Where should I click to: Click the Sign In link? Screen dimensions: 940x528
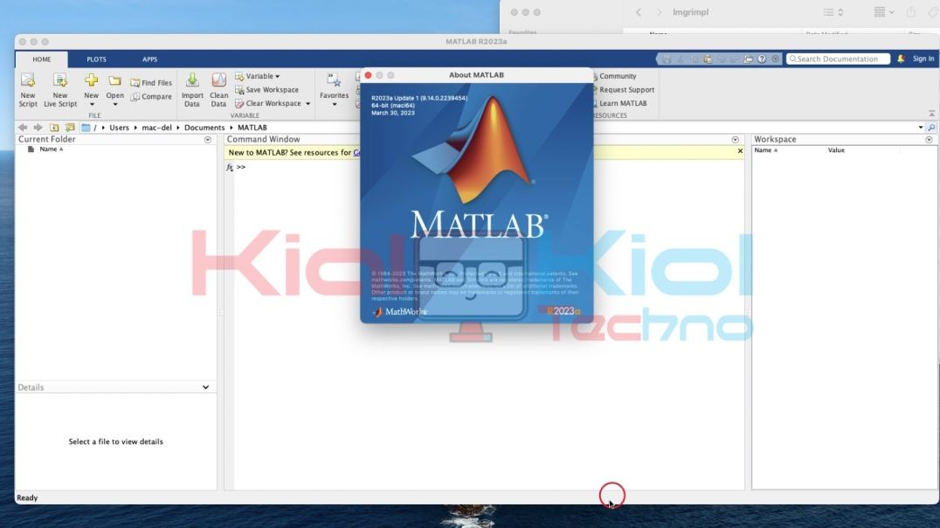point(923,59)
